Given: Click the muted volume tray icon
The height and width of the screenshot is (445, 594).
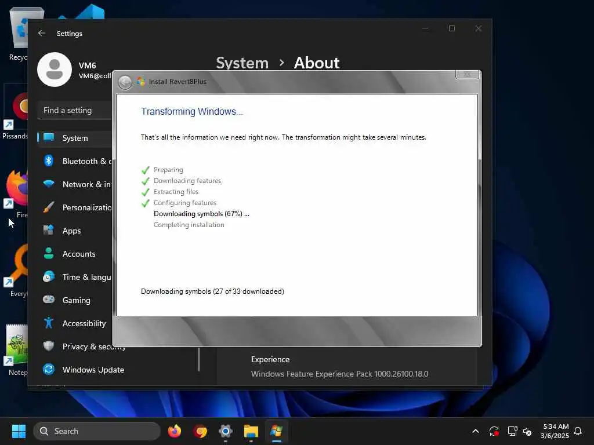Looking at the screenshot, I should [x=527, y=431].
